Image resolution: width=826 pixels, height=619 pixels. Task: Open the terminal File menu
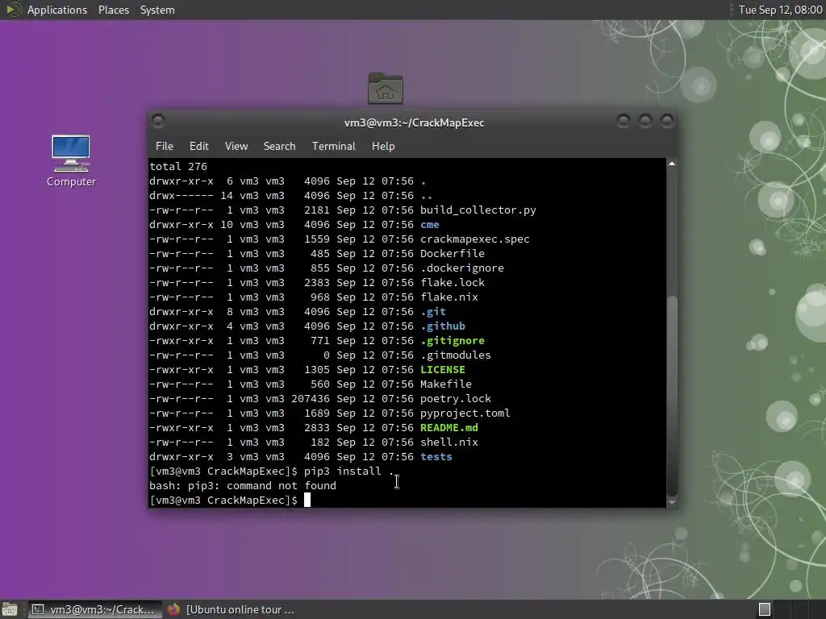coord(165,147)
